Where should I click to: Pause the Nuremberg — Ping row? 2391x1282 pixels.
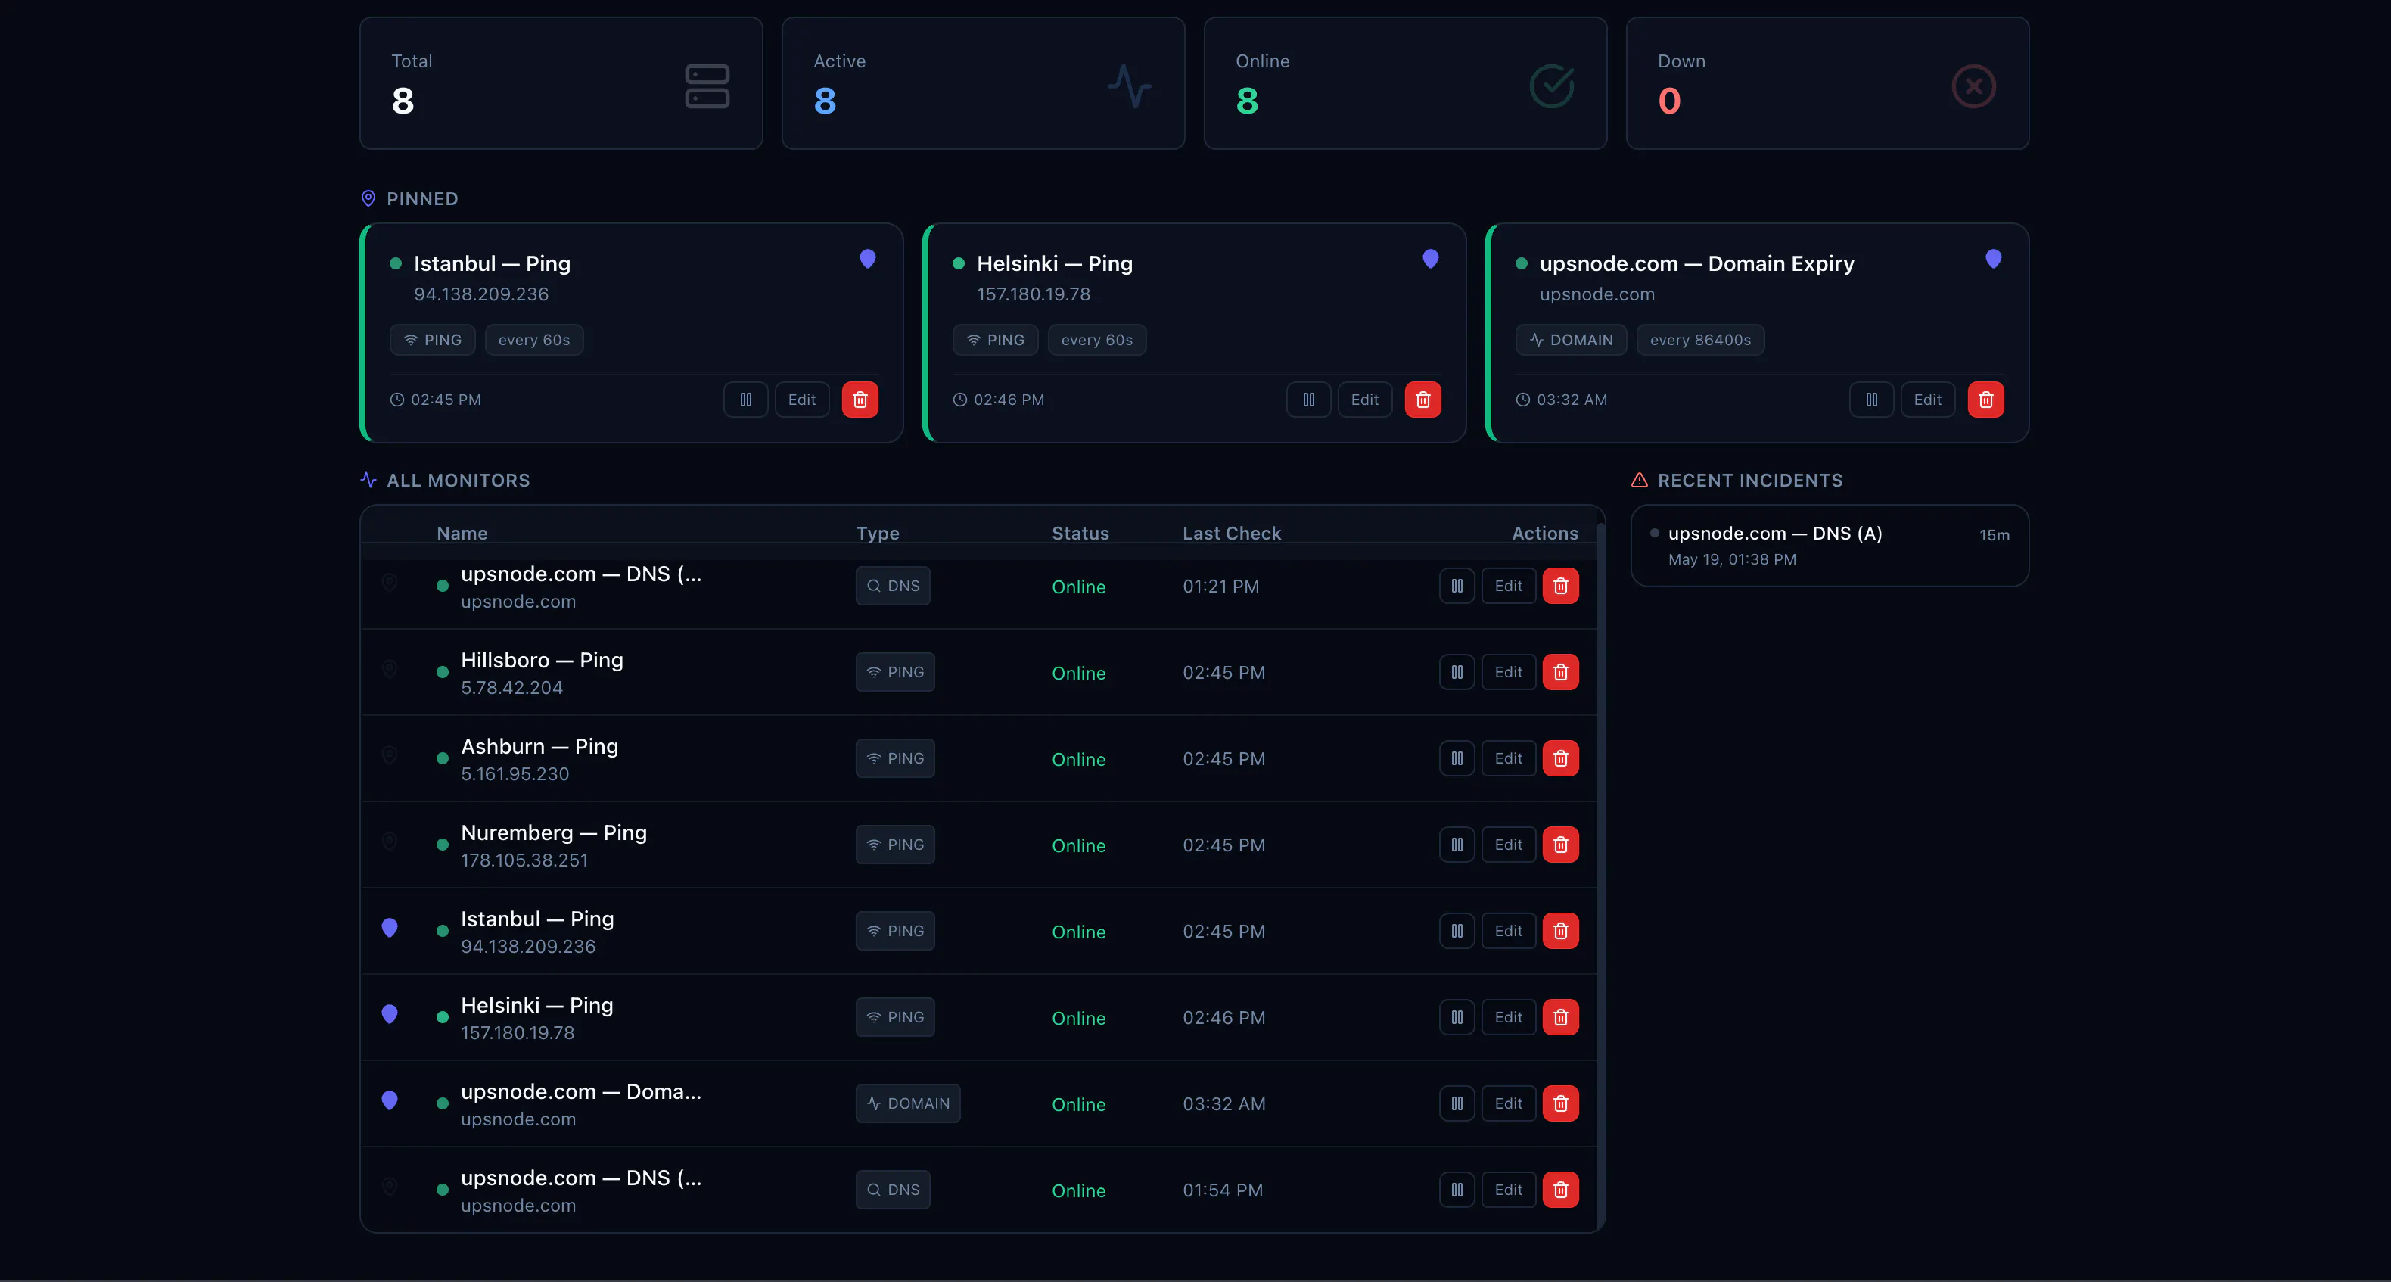[1457, 845]
